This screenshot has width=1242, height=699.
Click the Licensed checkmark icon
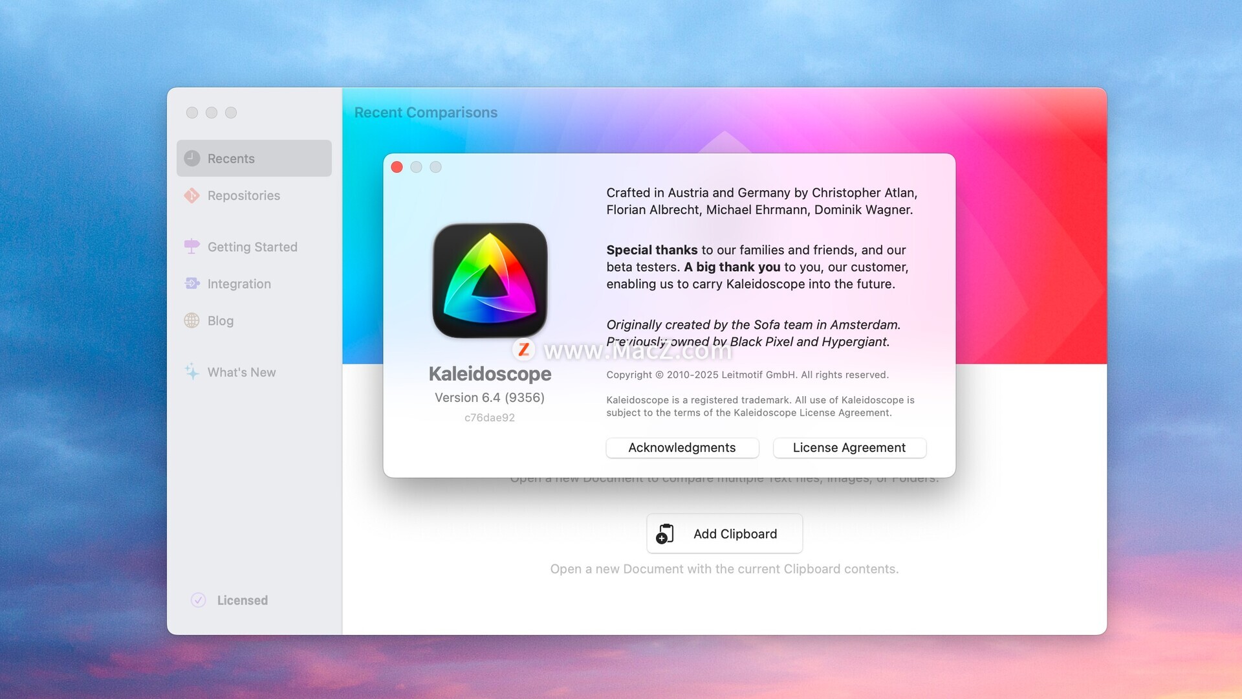click(199, 600)
